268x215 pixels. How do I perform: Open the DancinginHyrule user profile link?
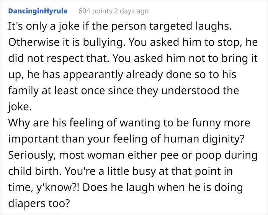38,11
